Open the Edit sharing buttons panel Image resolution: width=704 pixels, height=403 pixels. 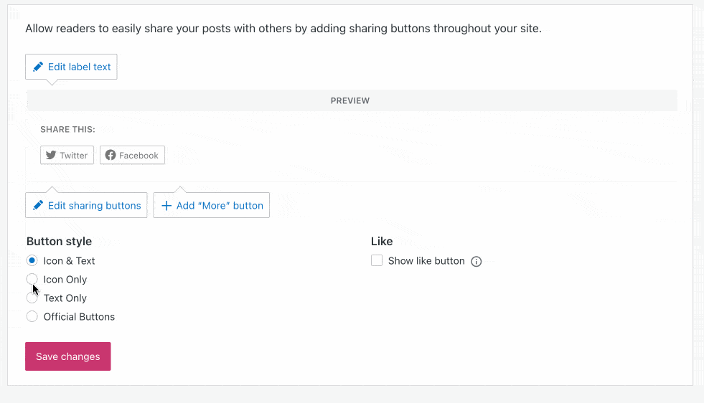pos(94,205)
